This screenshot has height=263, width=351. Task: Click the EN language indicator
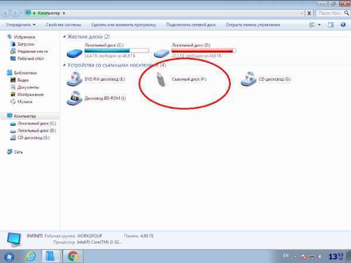coord(286,255)
